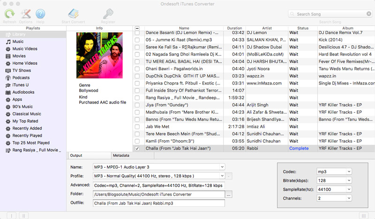Select the Tere Mere Beech Mein row

point(254,134)
